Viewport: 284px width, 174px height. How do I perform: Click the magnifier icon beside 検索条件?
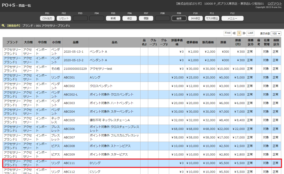(x=3, y=26)
